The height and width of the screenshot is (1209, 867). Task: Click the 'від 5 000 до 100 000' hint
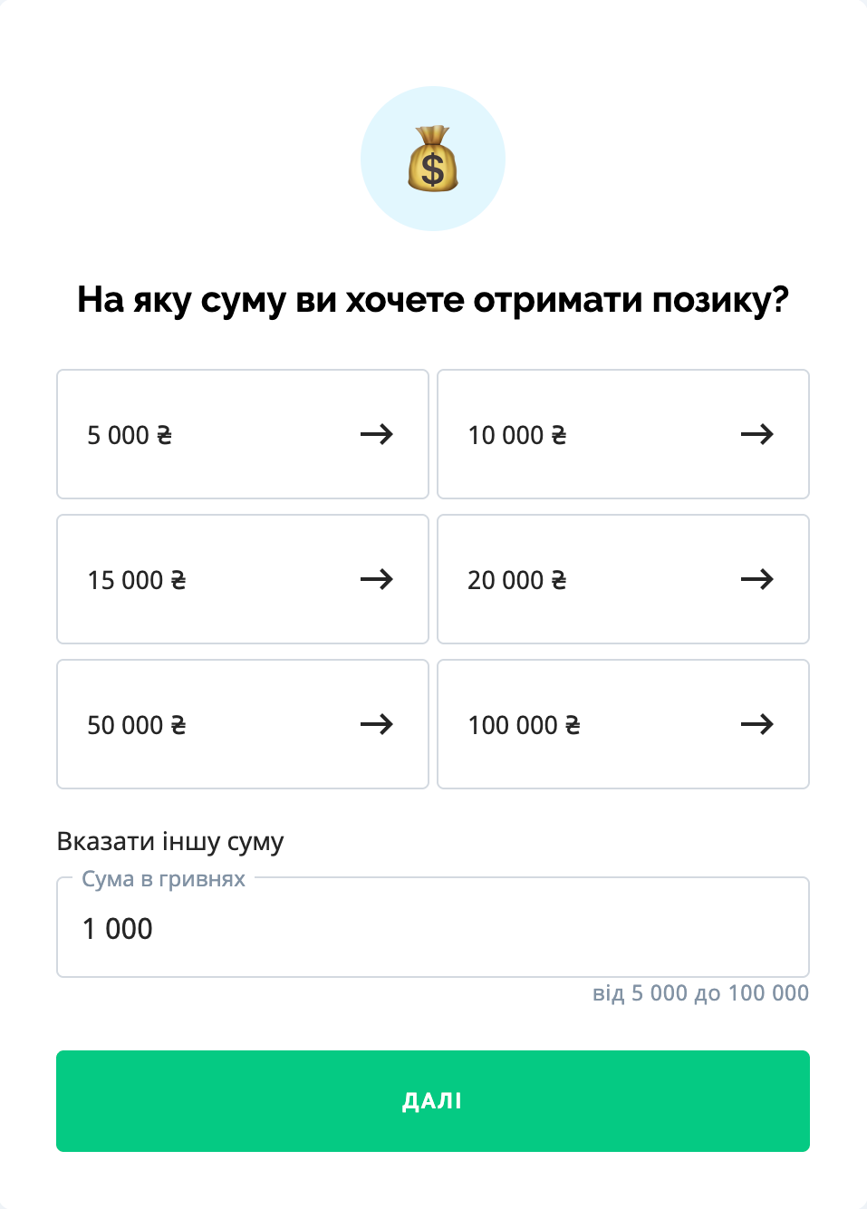[x=700, y=993]
